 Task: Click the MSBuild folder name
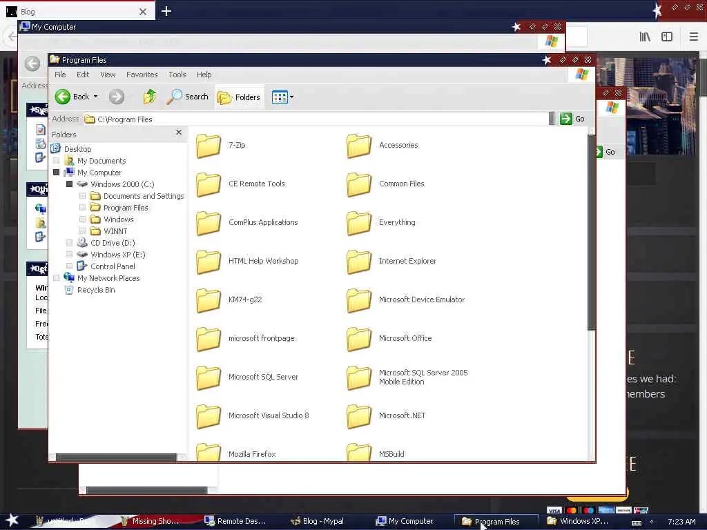click(x=391, y=454)
